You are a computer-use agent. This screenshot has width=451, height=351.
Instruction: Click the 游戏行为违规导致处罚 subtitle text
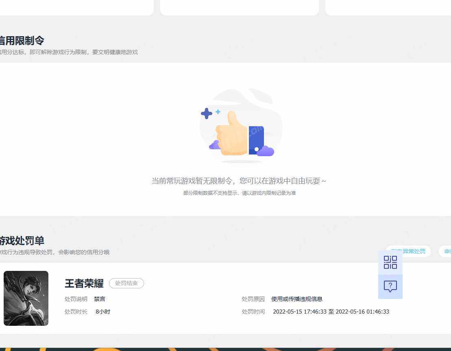[x=54, y=252]
